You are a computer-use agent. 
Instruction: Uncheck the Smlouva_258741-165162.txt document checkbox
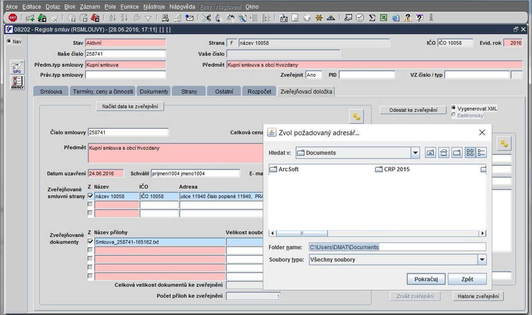(90, 242)
